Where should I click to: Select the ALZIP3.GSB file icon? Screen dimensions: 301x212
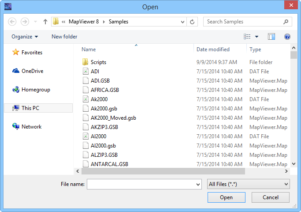(x=85, y=155)
